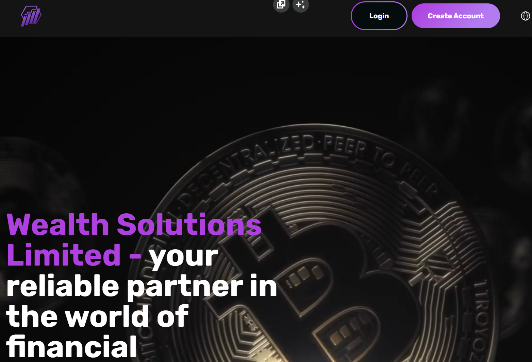Click the white word 'your' in heading
532x362 pixels.
pos(184,257)
